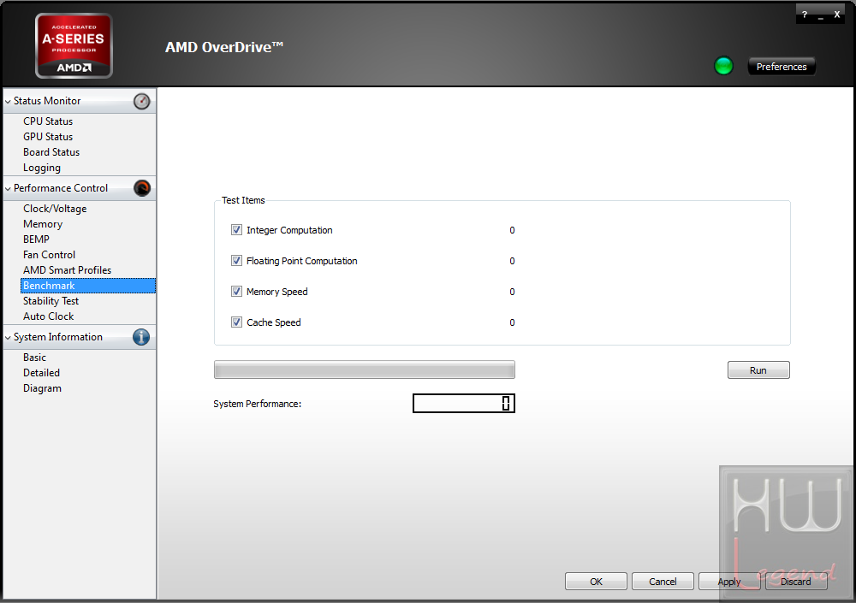
Task: Open the Stability Test page
Action: pos(51,301)
